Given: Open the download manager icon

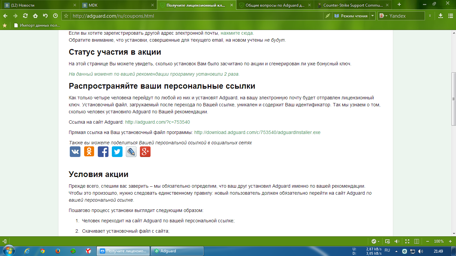Looking at the screenshot, I should click(441, 16).
